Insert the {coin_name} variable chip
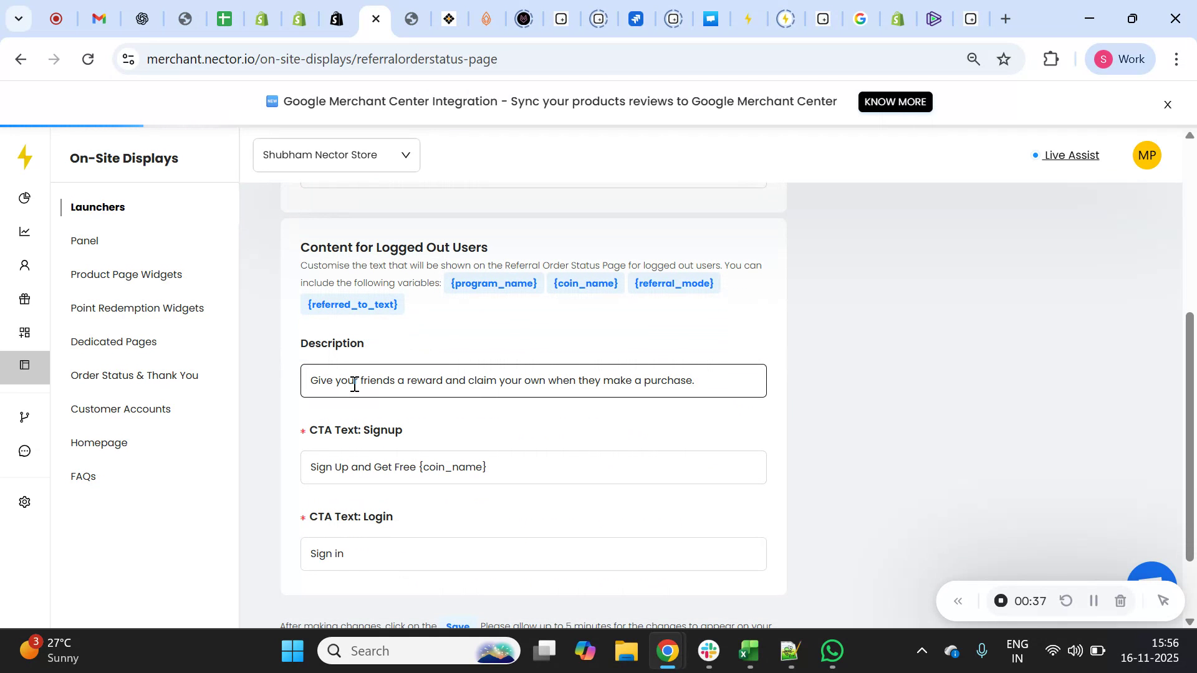Image resolution: width=1197 pixels, height=673 pixels. point(585,283)
